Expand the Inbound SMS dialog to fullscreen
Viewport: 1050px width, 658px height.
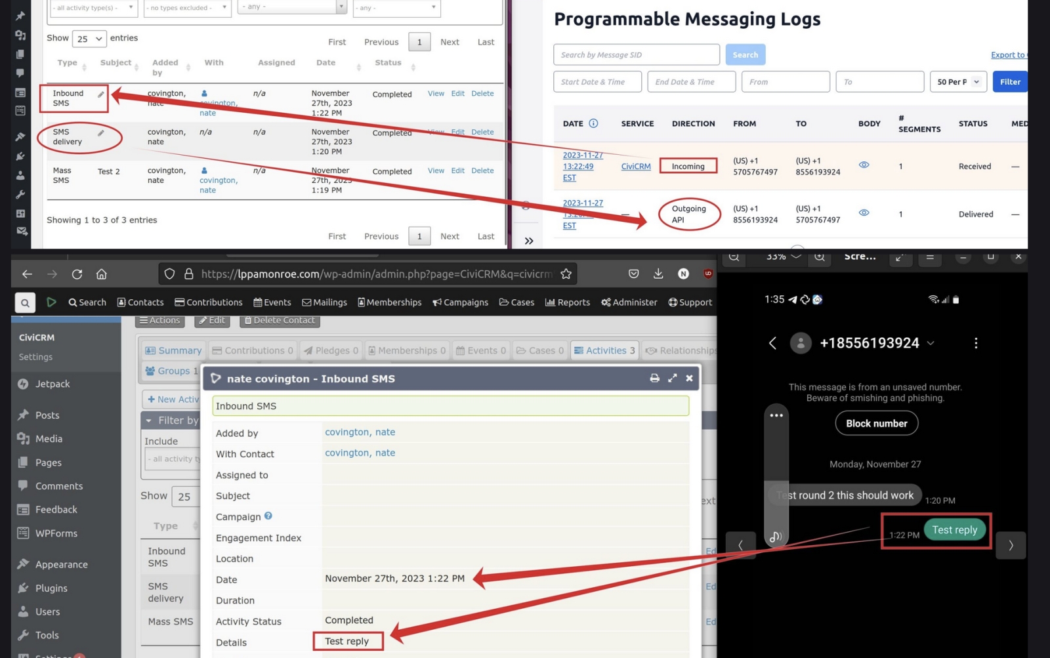tap(672, 379)
